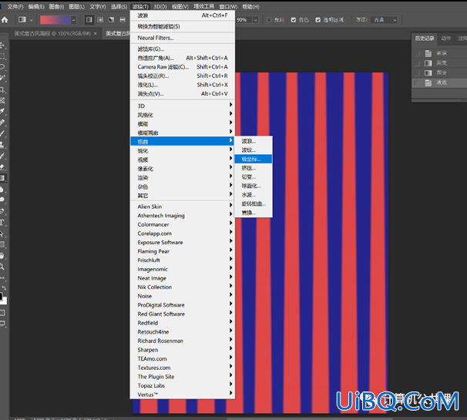Set history brush source for 新建 state
Screen dimensions: 467x420
(417, 53)
